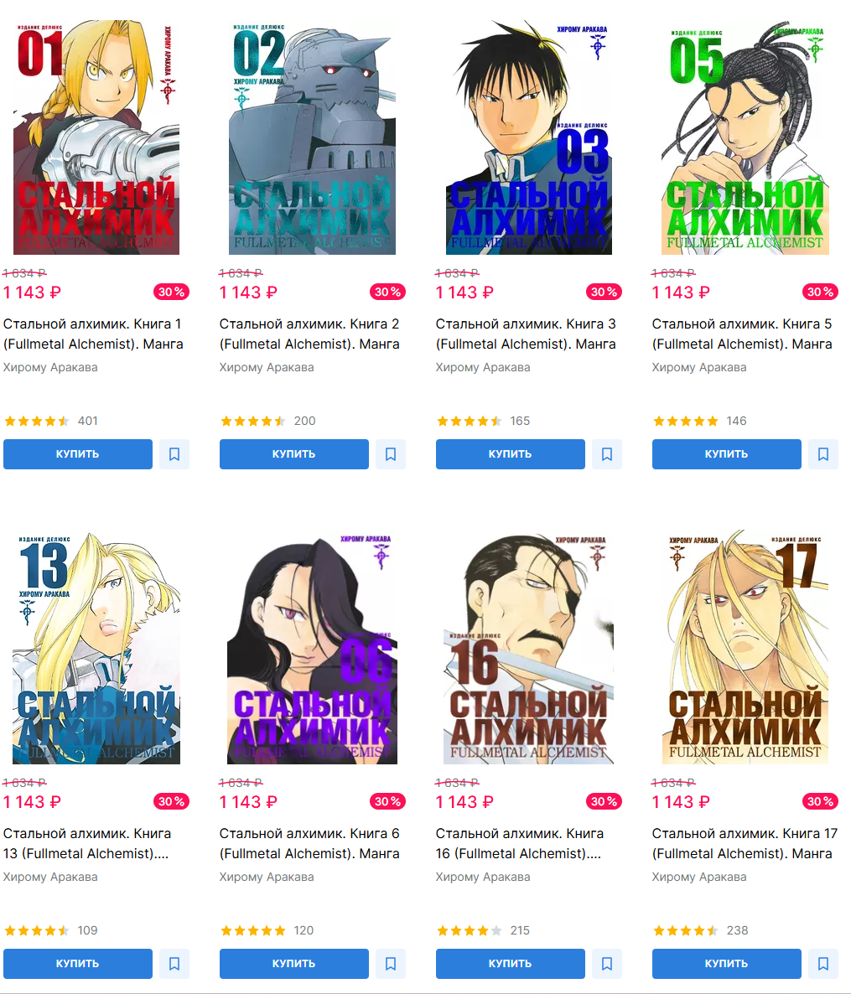Bookmark Стальной алхимик Книга 13
The height and width of the screenshot is (994, 851).
(x=174, y=964)
